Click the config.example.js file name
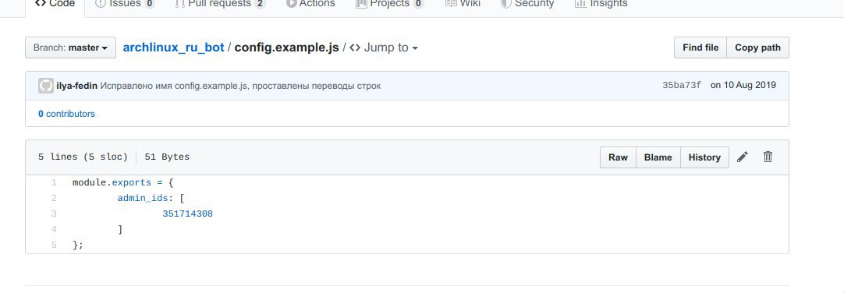This screenshot has width=844, height=293. pyautogui.click(x=287, y=48)
